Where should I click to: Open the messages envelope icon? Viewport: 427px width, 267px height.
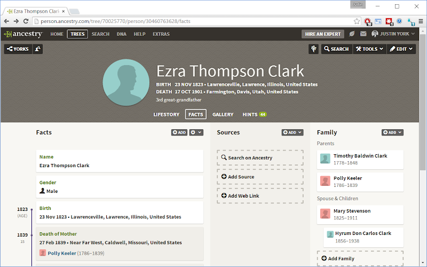pos(363,34)
